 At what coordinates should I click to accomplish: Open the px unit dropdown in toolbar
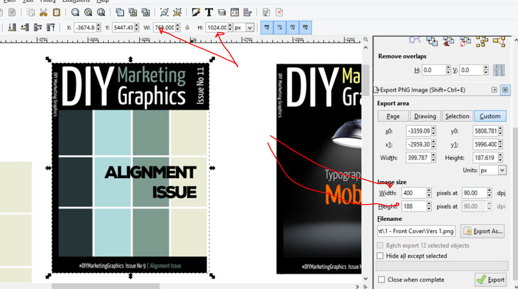tap(244, 28)
